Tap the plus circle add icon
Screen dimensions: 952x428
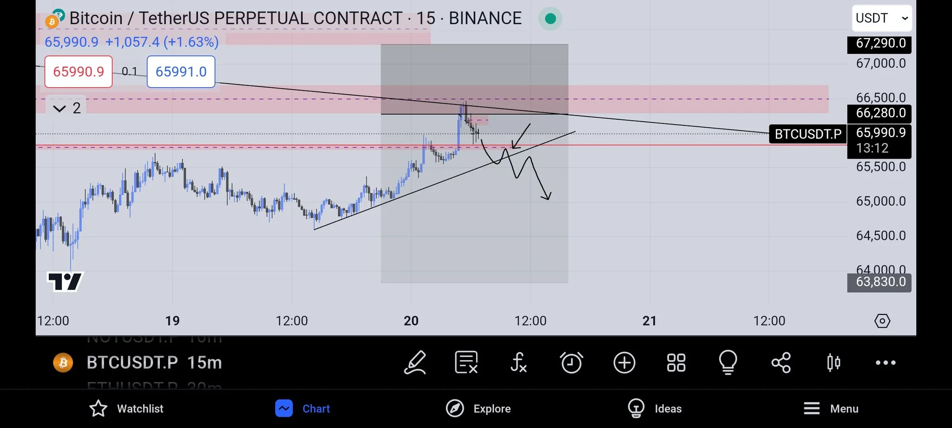[x=624, y=363]
